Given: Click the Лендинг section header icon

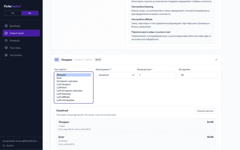Looking at the screenshot, I should pos(57,60).
